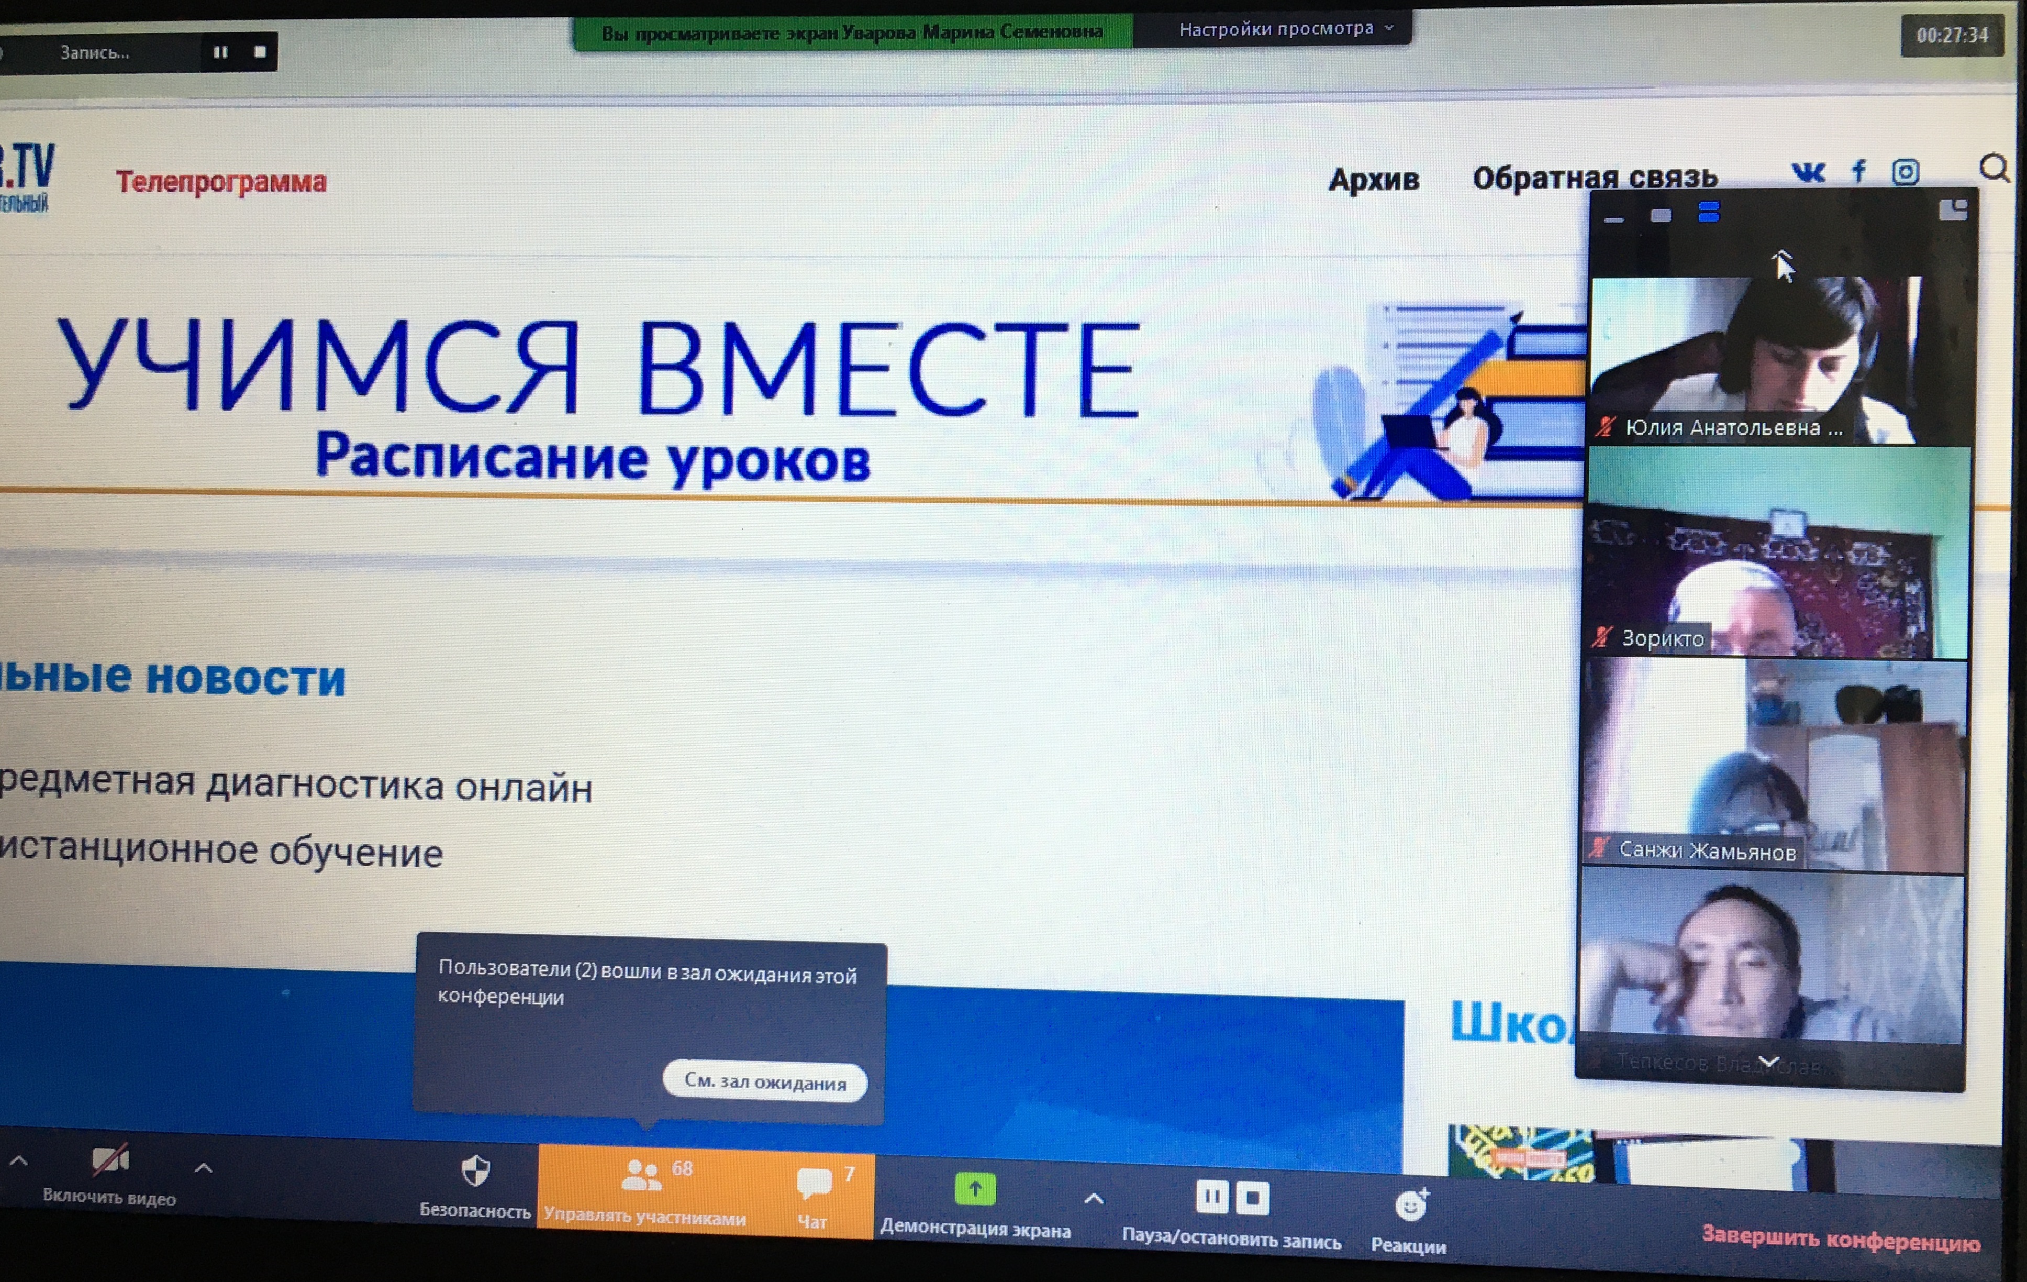Expand Share Screen options arrow
Screen dimensions: 2027x1282
[x=1094, y=1198]
